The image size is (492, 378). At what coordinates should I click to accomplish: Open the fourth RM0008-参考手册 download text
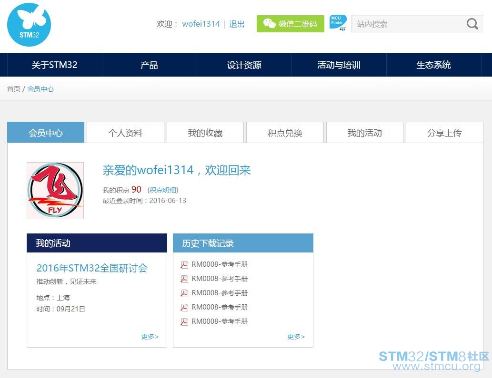click(220, 307)
